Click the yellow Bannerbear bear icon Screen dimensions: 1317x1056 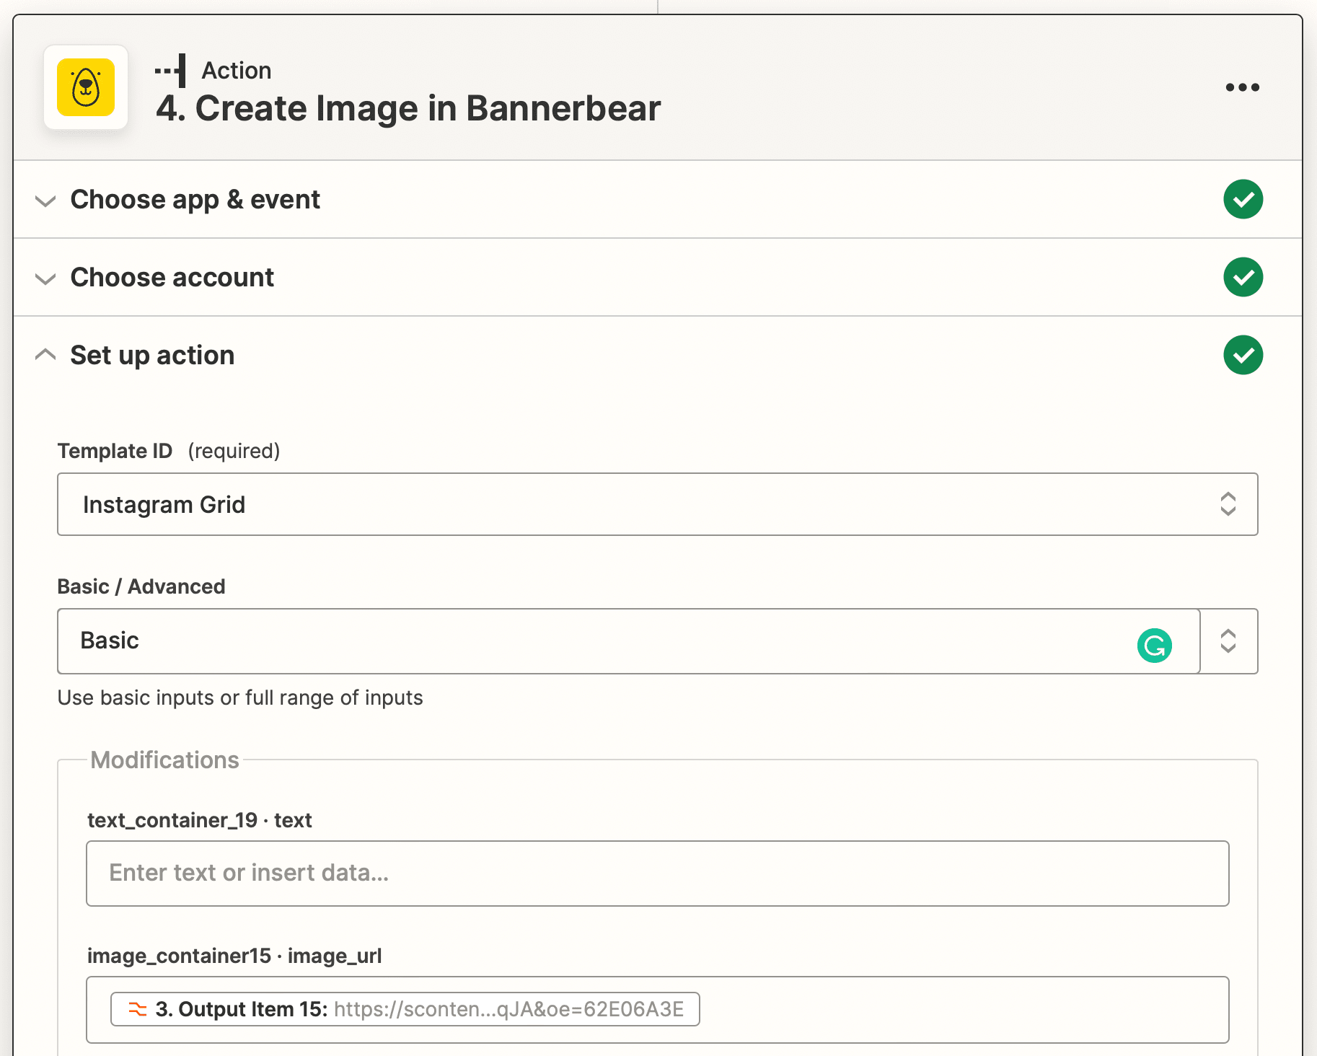pos(86,87)
